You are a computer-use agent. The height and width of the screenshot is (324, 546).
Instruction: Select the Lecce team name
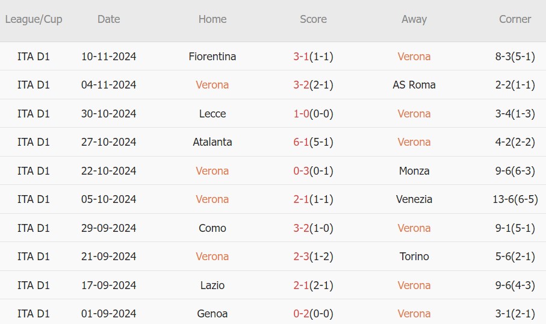coord(212,114)
